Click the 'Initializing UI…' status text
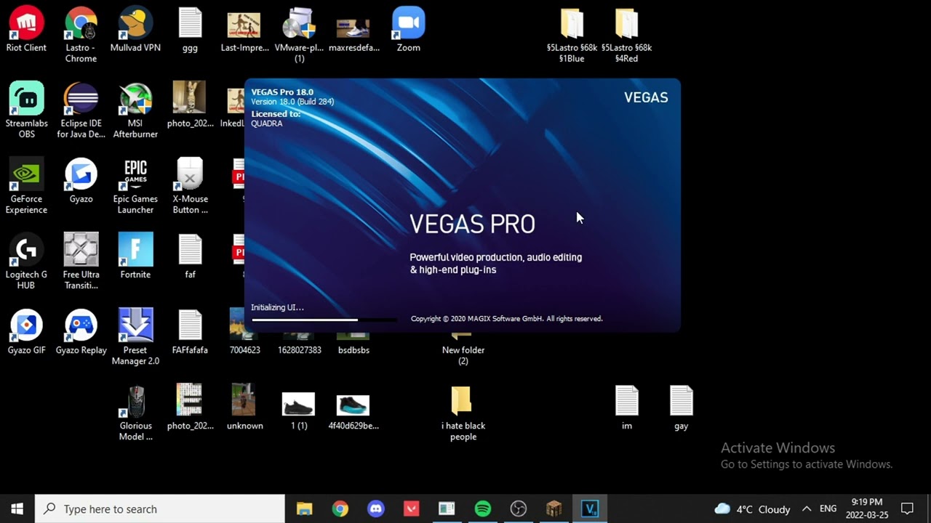This screenshot has width=931, height=523. [277, 307]
